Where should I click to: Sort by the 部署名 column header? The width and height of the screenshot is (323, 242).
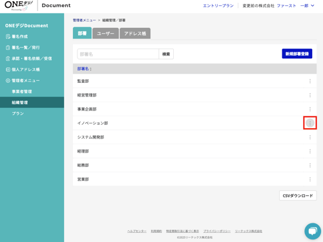85,69
